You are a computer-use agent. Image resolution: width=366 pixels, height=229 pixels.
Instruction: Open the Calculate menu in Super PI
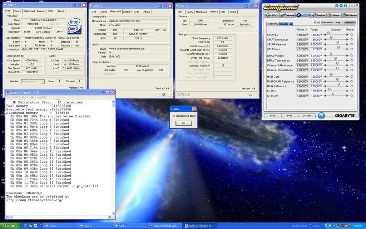pos(13,97)
